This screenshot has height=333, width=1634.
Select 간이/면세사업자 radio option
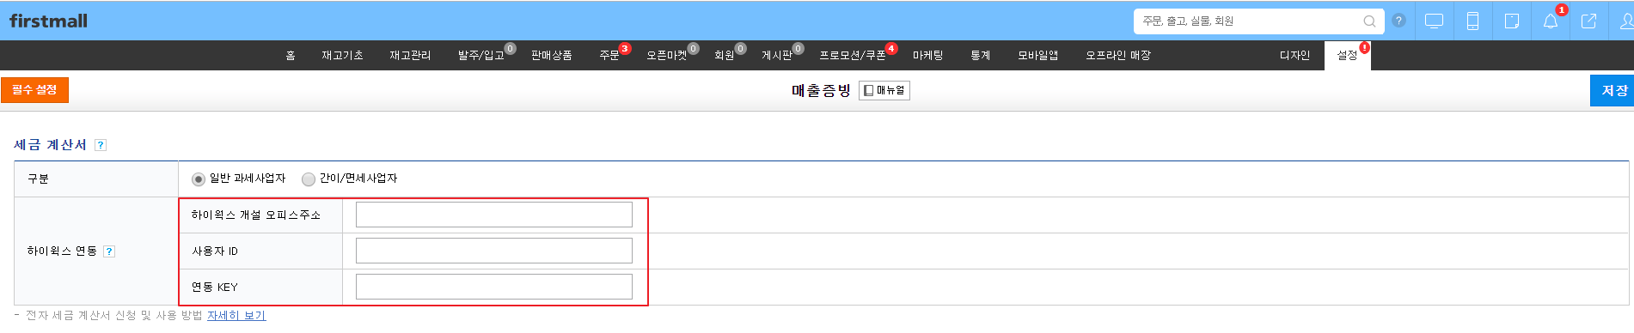coord(309,179)
